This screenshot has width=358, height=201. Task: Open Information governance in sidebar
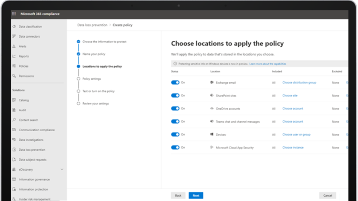pos(34,179)
